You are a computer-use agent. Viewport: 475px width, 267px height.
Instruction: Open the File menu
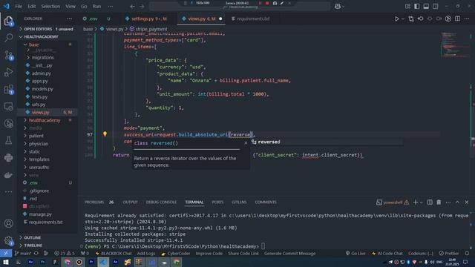19,6
